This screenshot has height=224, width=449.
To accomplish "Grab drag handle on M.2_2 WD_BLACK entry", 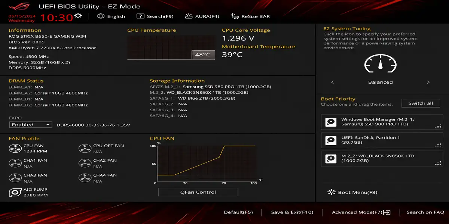I will [438, 163].
